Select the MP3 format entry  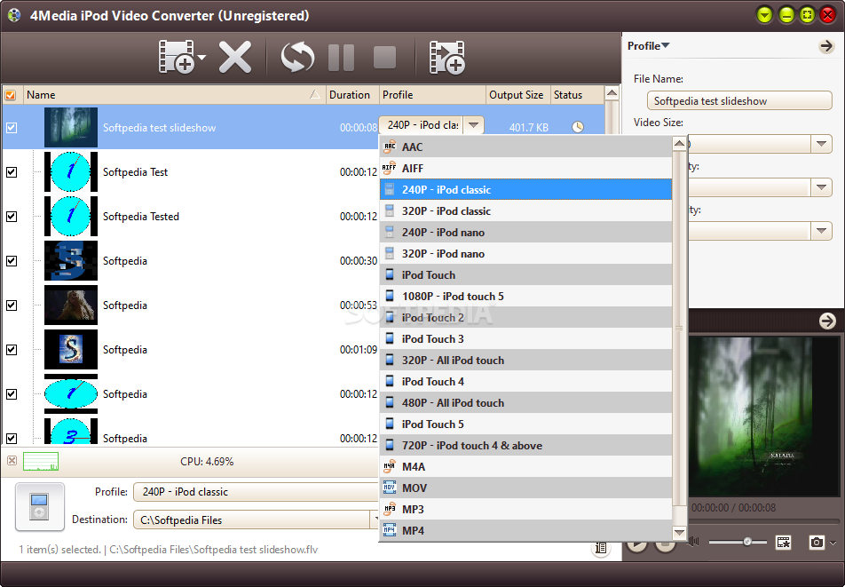525,510
